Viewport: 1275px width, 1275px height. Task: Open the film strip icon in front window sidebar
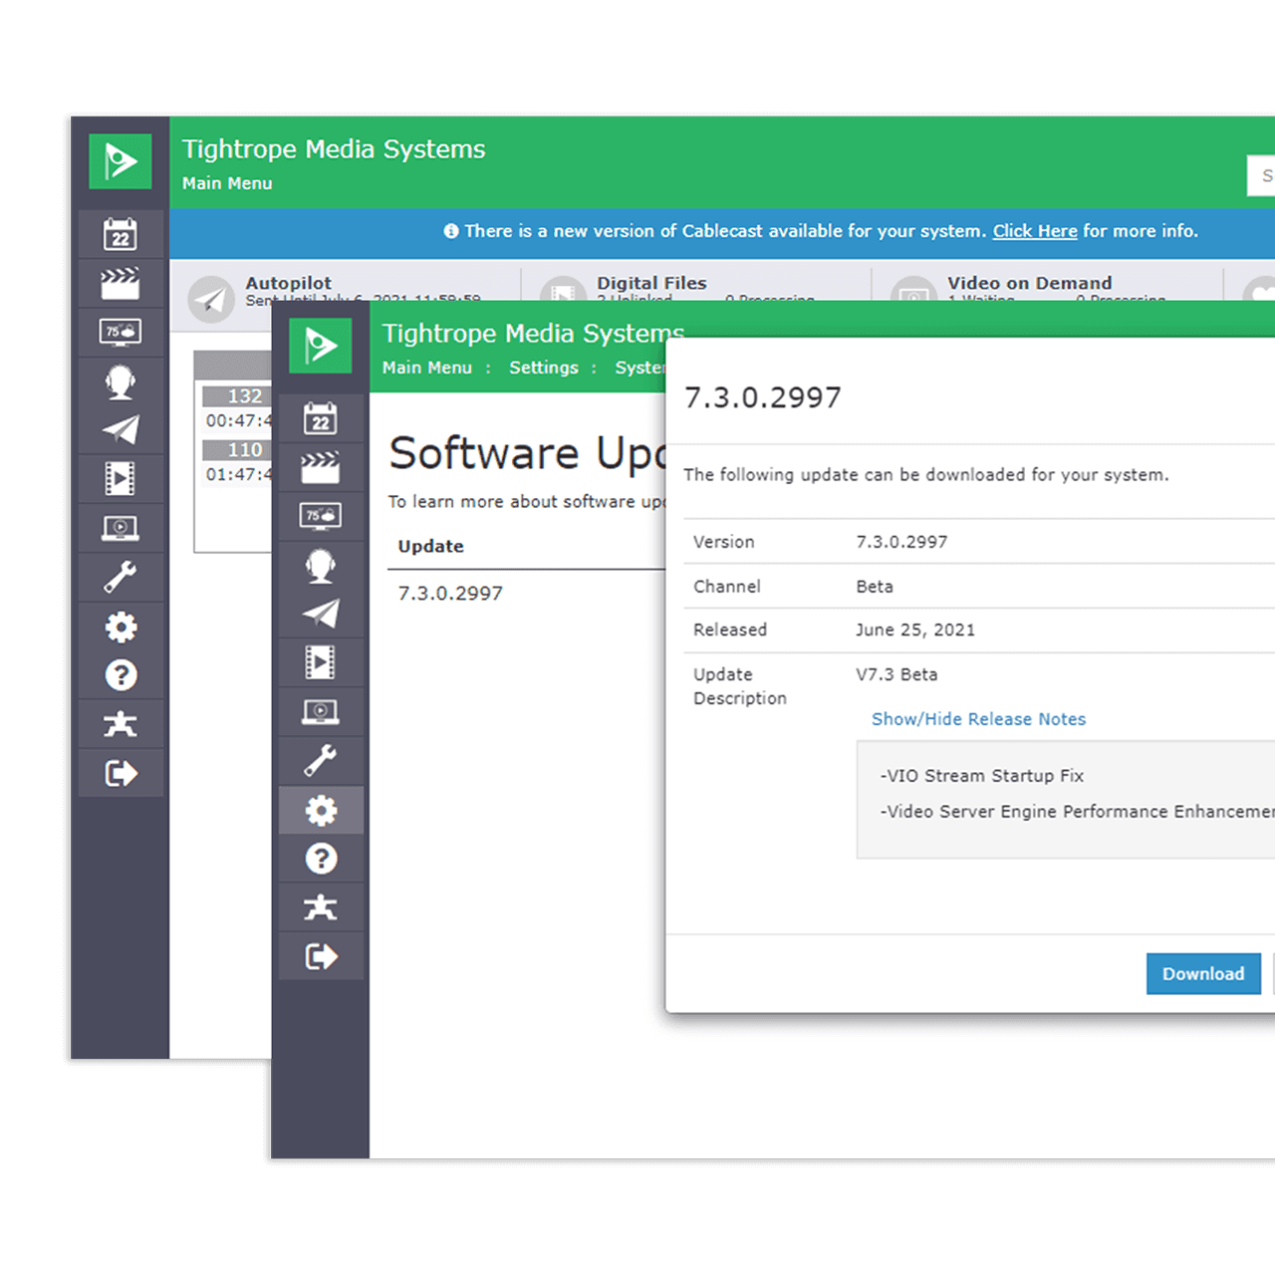(321, 662)
